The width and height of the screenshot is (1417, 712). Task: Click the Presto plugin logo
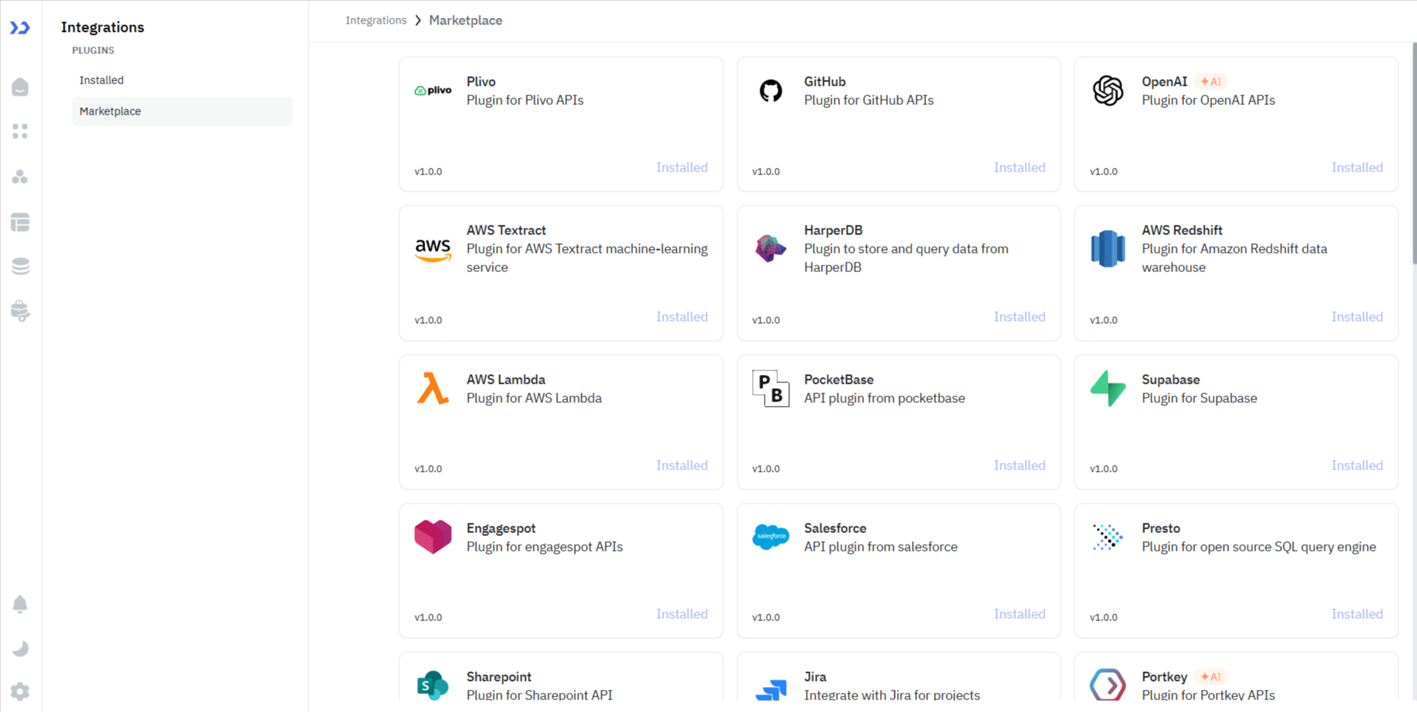pos(1108,537)
